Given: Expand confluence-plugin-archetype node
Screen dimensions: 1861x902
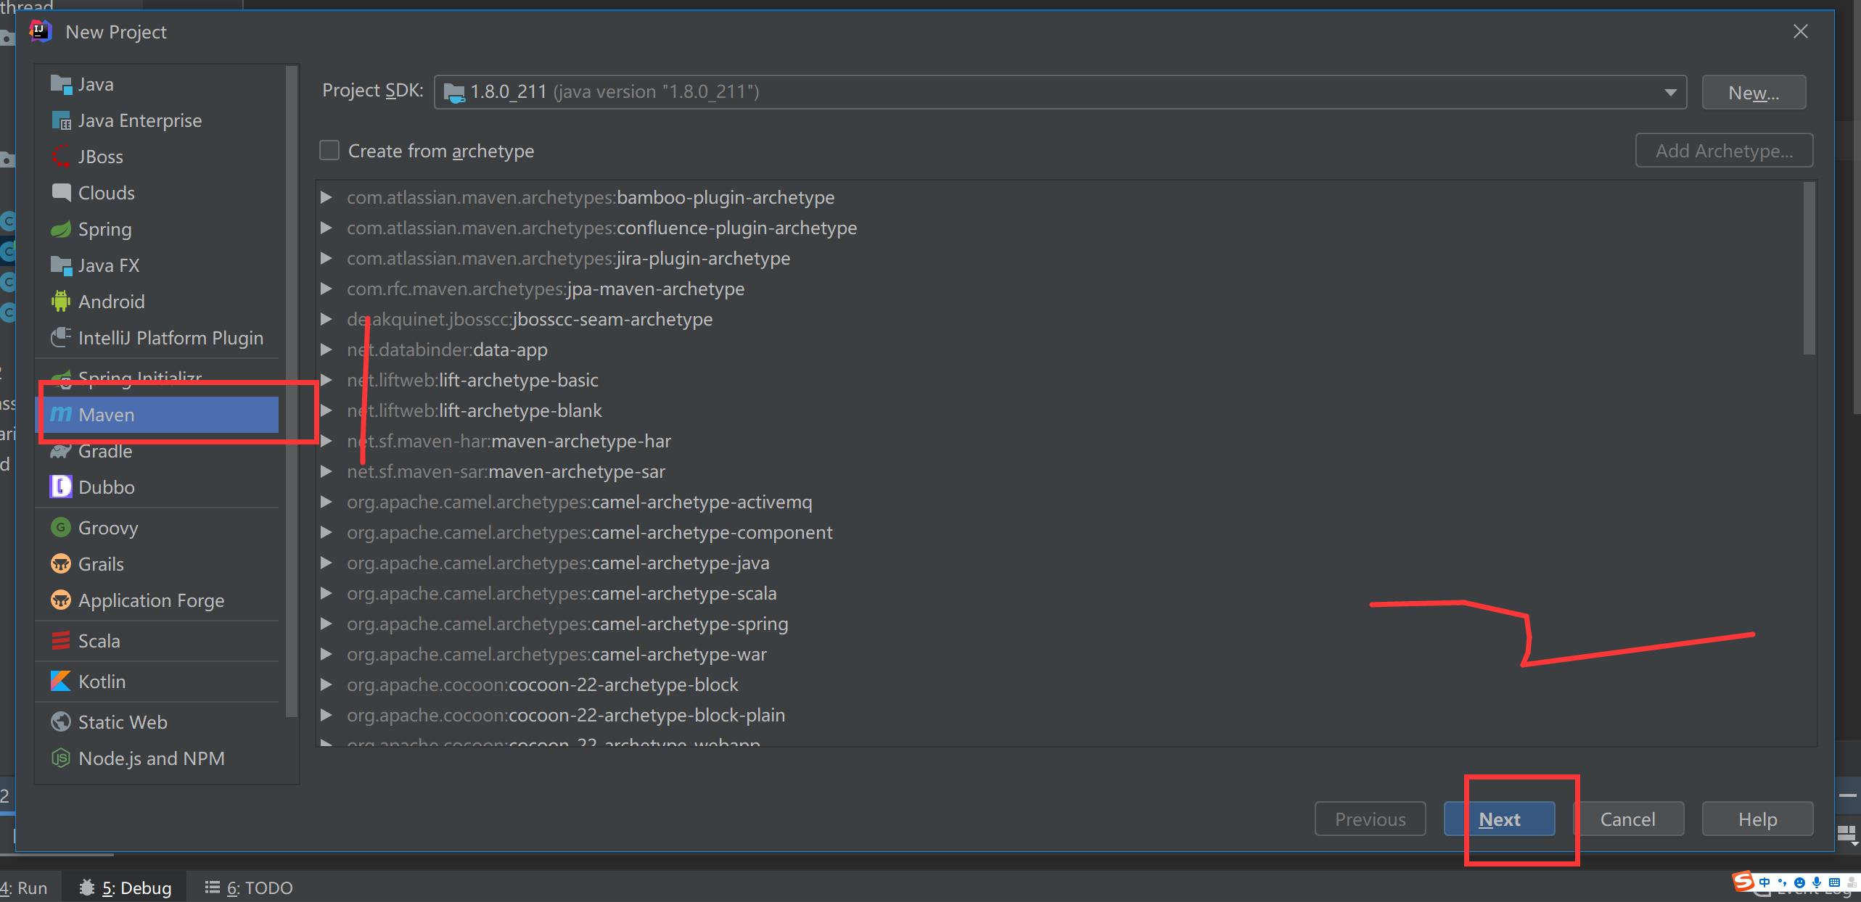Looking at the screenshot, I should (x=326, y=228).
